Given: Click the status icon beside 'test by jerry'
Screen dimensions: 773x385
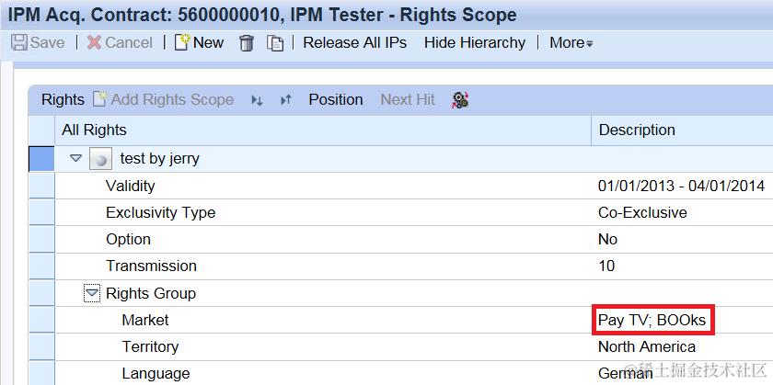Looking at the screenshot, I should [x=100, y=160].
